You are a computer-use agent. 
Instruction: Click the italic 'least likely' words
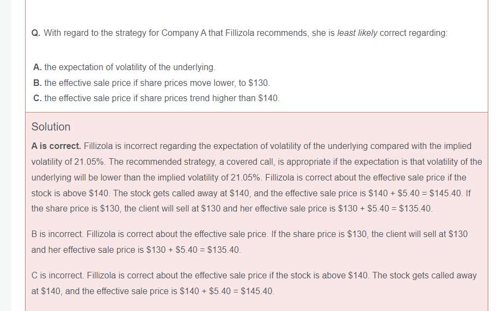pyautogui.click(x=357, y=33)
